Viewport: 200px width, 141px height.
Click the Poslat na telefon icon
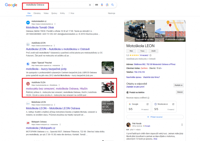coord(127,92)
